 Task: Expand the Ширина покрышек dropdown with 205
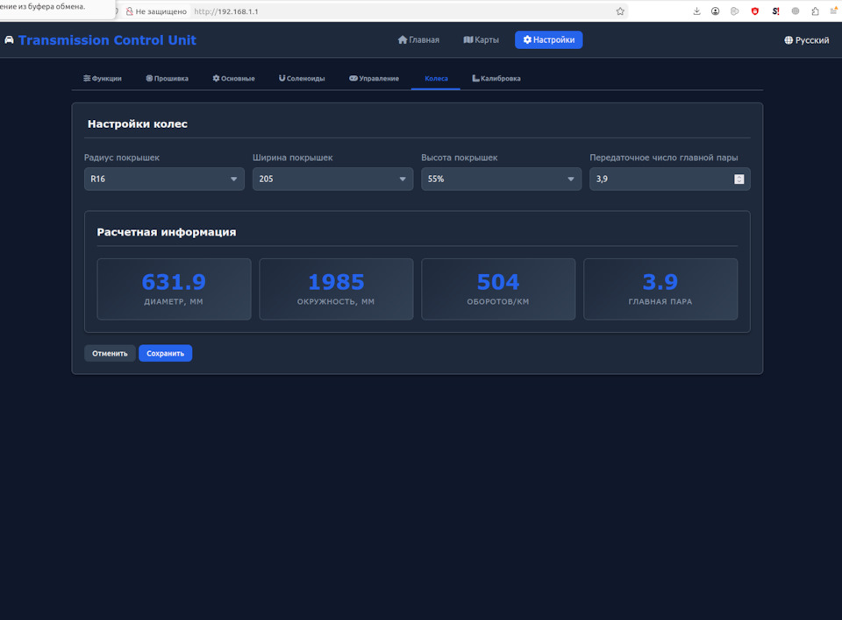pyautogui.click(x=332, y=179)
